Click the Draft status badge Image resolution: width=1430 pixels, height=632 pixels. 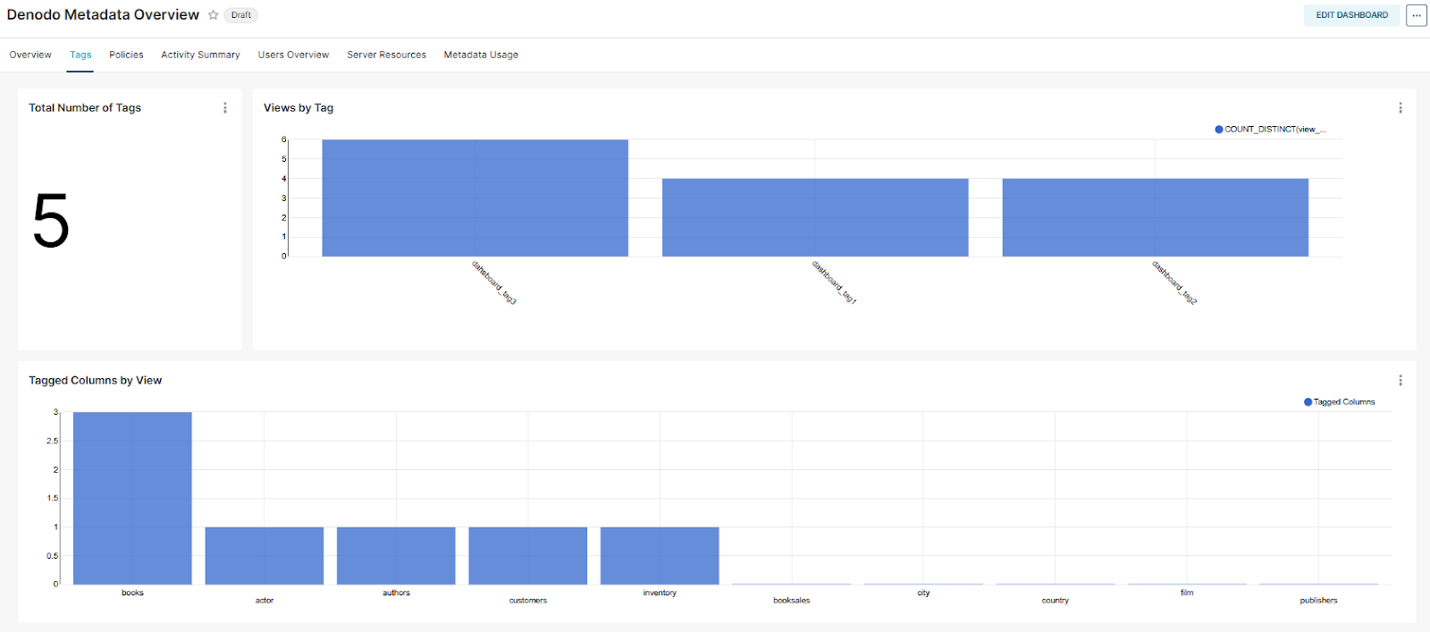pos(240,15)
